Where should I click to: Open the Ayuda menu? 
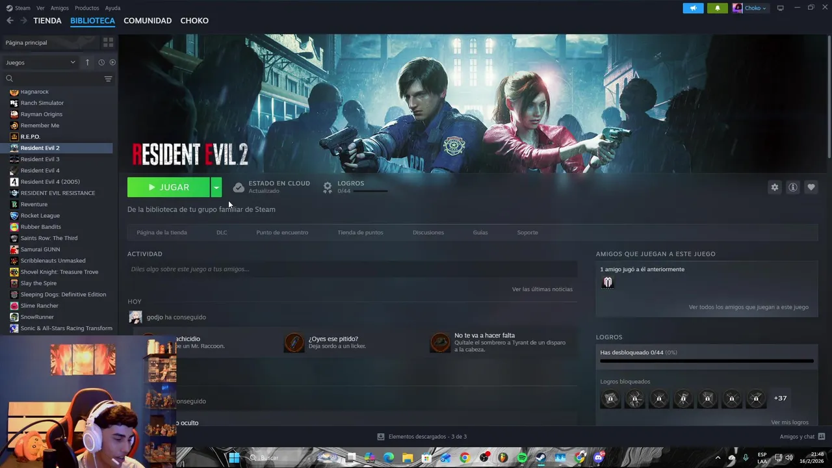[x=112, y=8]
